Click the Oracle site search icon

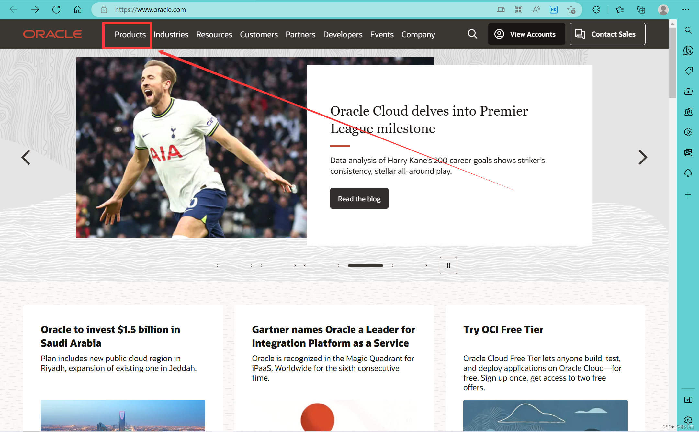tap(472, 34)
